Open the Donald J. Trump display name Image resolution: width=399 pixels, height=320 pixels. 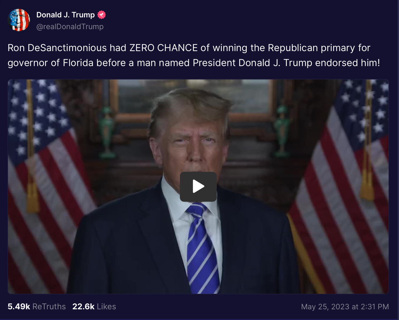(65, 15)
